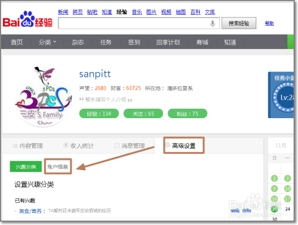Image resolution: width=298 pixels, height=225 pixels.
Task: Open 商城 in the navigation bar
Action: pos(202,42)
